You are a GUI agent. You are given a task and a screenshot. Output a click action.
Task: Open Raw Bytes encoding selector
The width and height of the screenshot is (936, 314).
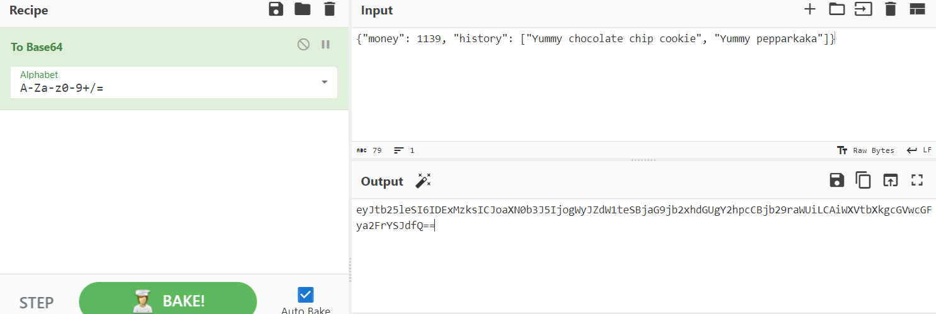point(865,150)
